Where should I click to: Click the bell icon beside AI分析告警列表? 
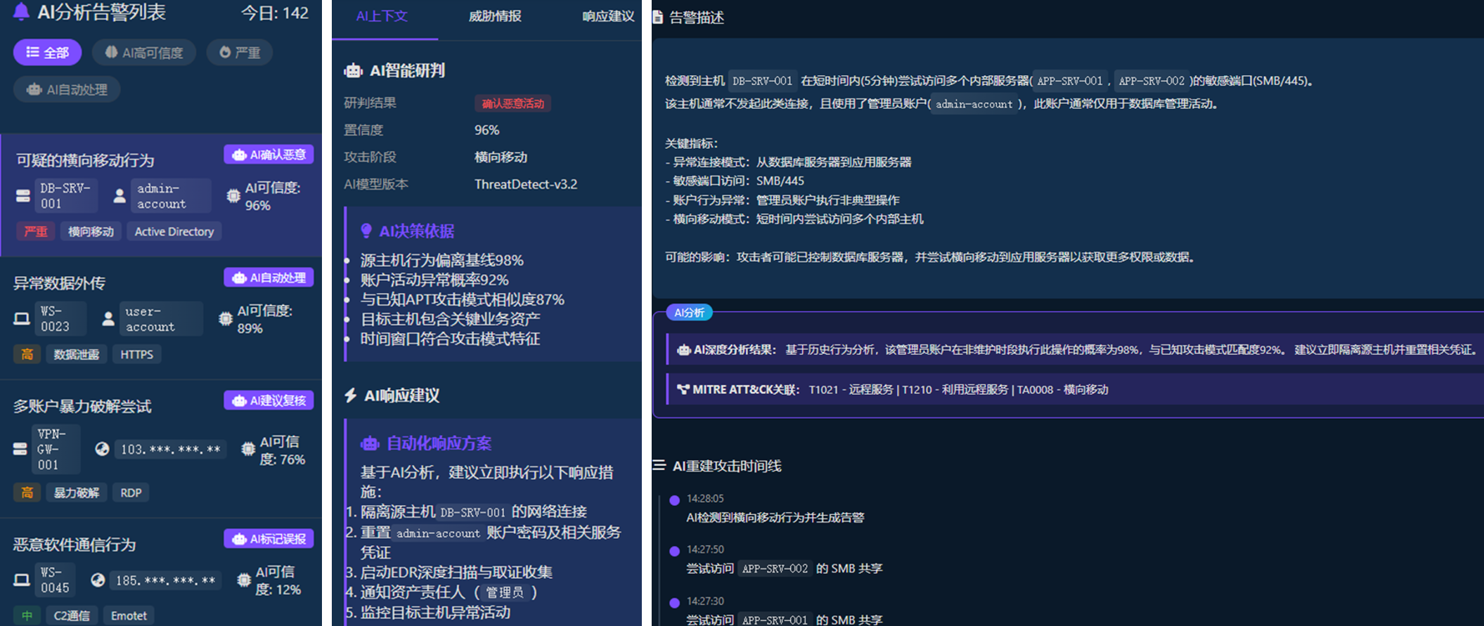[21, 11]
